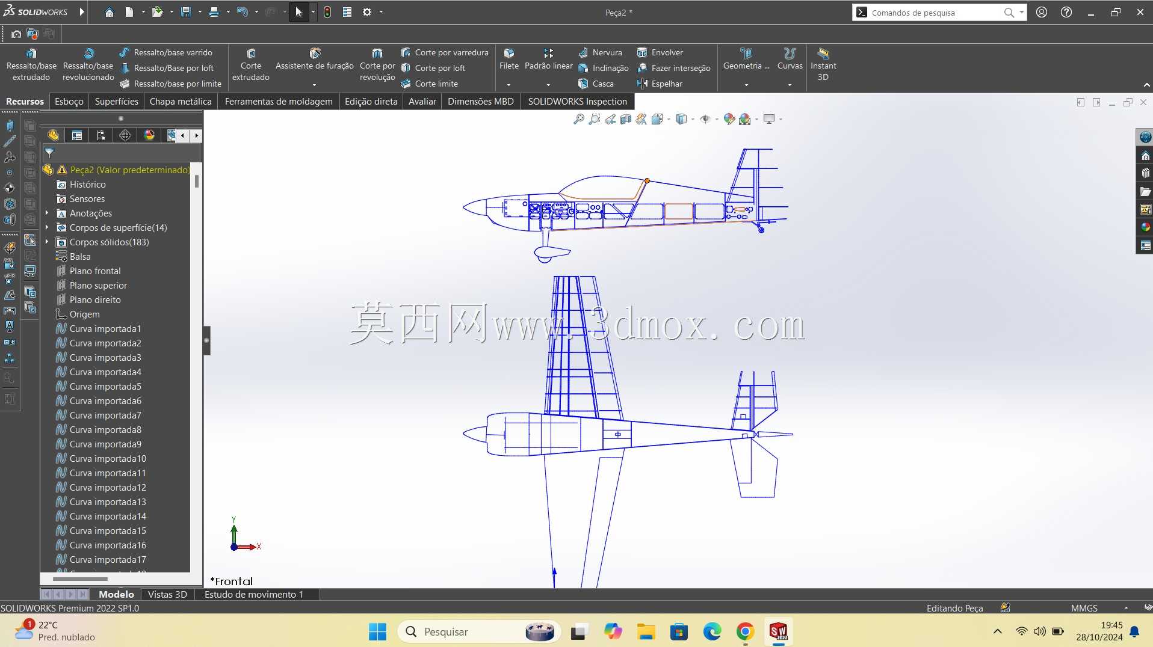Image resolution: width=1153 pixels, height=647 pixels.
Task: Select the Ressalto/base revolucionado tool
Action: point(88,64)
